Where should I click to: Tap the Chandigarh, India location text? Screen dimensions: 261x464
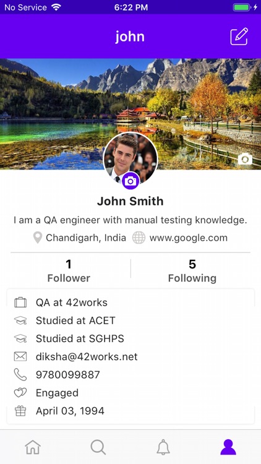coord(86,238)
